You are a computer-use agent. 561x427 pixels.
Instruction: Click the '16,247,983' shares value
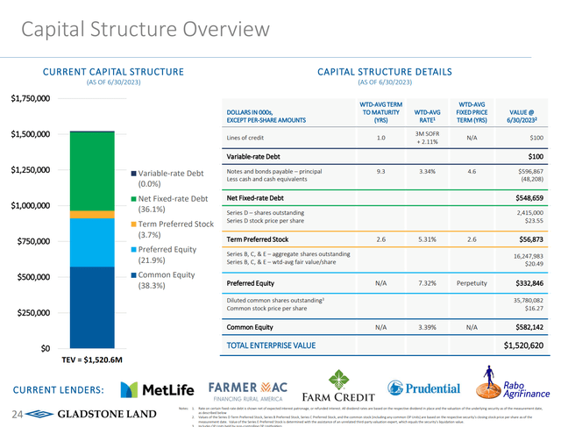pos(529,256)
